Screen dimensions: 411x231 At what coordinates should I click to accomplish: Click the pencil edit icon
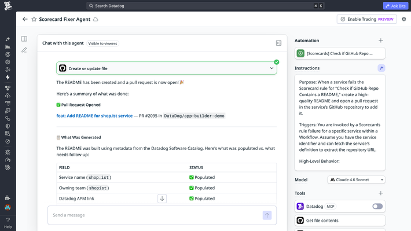point(24,50)
